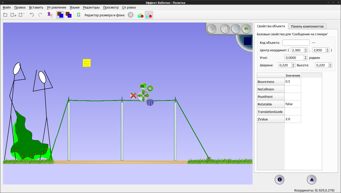Viewport: 341px width, 193px height.
Task: Fast-forward the simulation
Action: click(x=247, y=29)
